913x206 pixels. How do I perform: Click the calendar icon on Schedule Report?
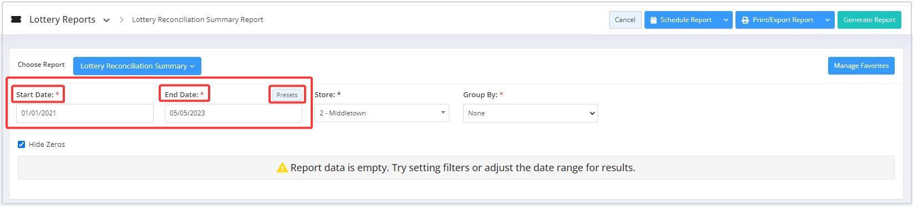click(x=653, y=20)
